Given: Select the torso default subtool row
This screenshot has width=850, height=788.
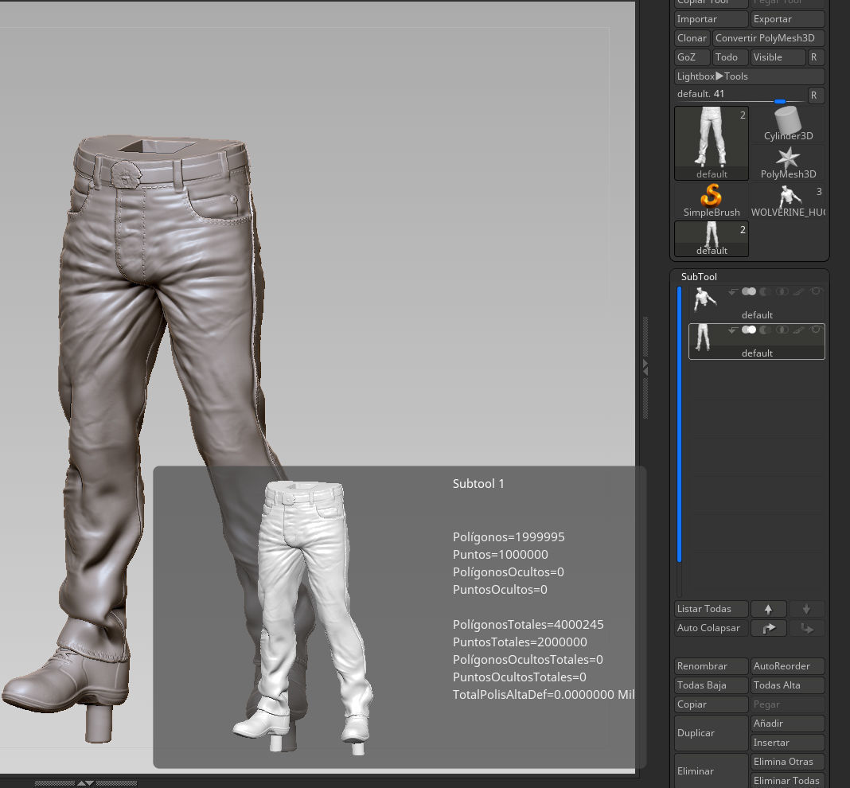Looking at the screenshot, I should (757, 303).
